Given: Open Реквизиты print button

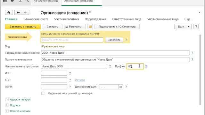Looking at the screenshot, I should click(x=75, y=27).
